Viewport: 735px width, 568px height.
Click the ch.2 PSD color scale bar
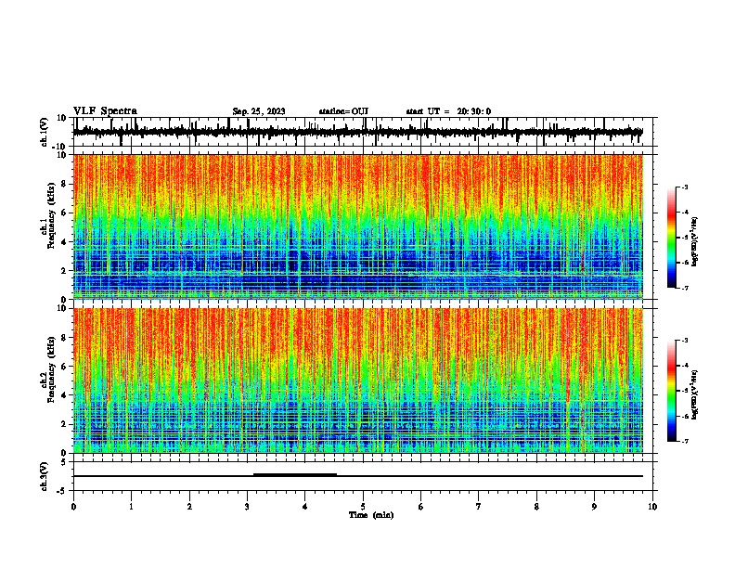pyautogui.click(x=671, y=391)
